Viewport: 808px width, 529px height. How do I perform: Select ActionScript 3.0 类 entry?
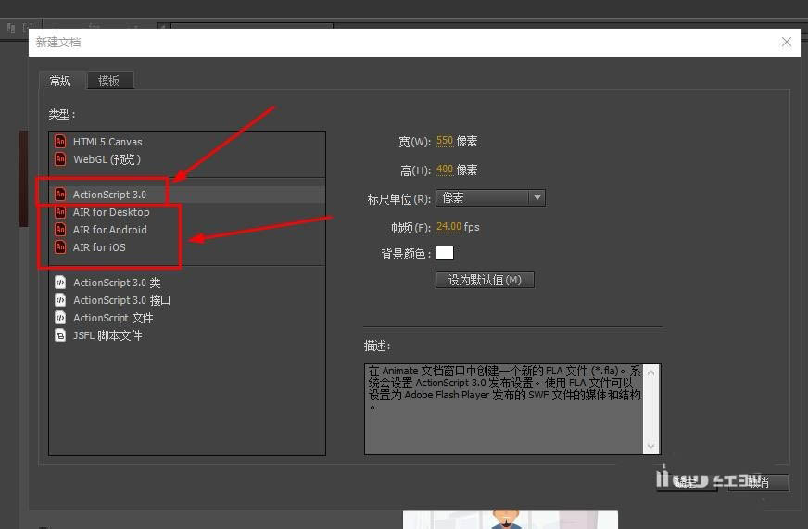point(187,283)
